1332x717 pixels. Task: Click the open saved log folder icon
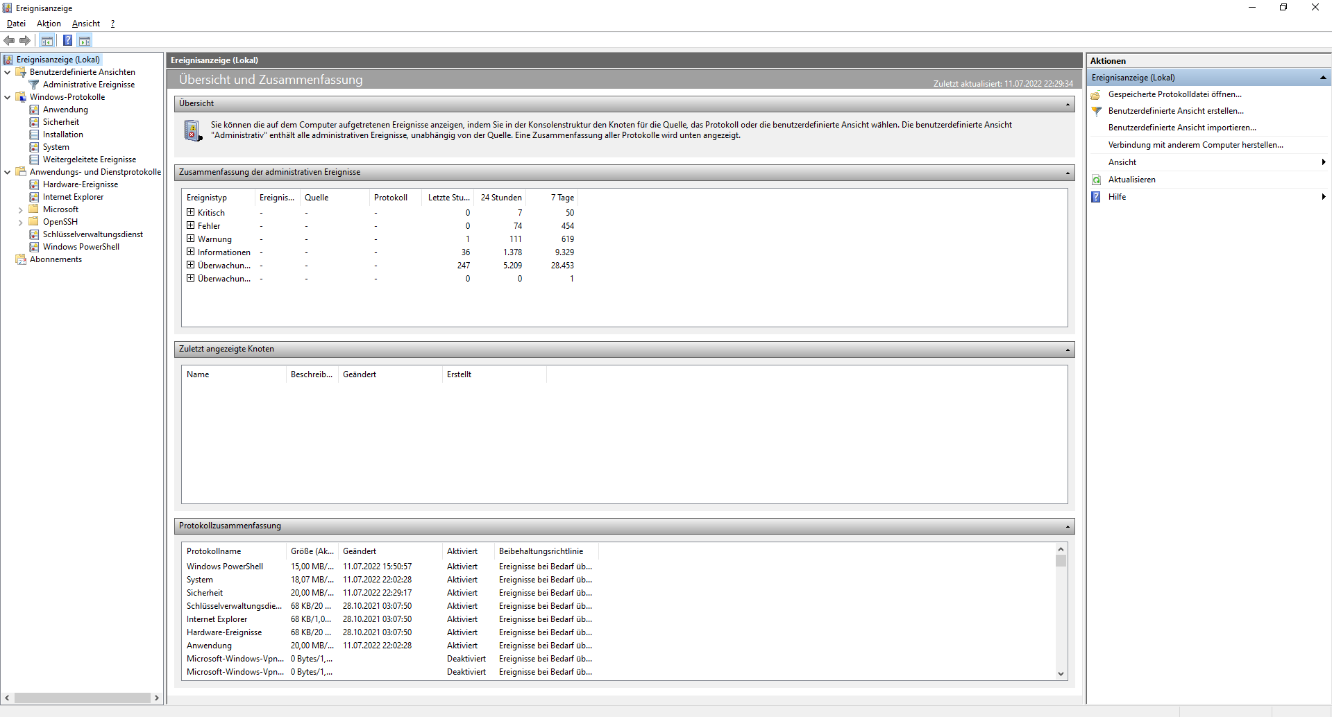pyautogui.click(x=1097, y=94)
